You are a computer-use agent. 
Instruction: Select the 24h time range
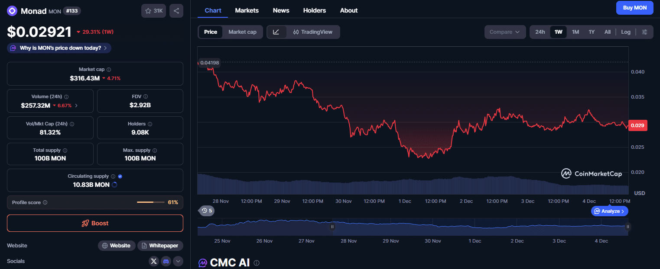540,32
